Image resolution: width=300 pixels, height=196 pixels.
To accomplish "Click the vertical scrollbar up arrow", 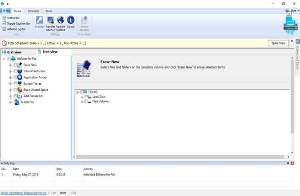I will pyautogui.click(x=292, y=58).
